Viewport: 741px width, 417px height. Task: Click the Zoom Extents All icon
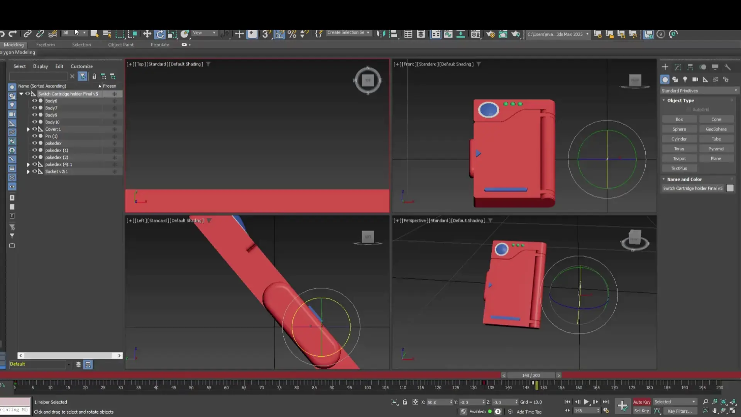(733, 402)
